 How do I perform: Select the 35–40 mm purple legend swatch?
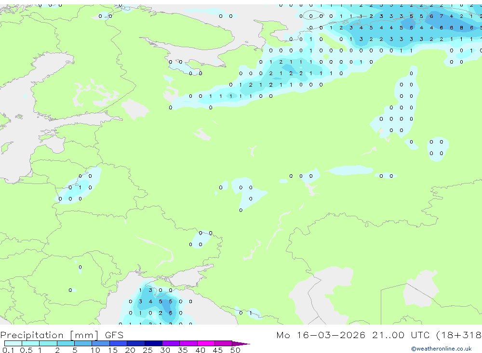click(x=188, y=343)
